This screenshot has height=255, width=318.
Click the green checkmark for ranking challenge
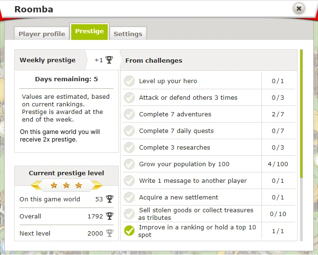[x=129, y=231]
